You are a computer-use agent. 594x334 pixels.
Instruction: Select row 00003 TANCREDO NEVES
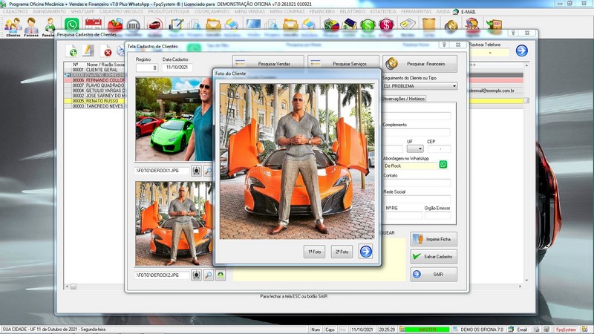tap(94, 106)
